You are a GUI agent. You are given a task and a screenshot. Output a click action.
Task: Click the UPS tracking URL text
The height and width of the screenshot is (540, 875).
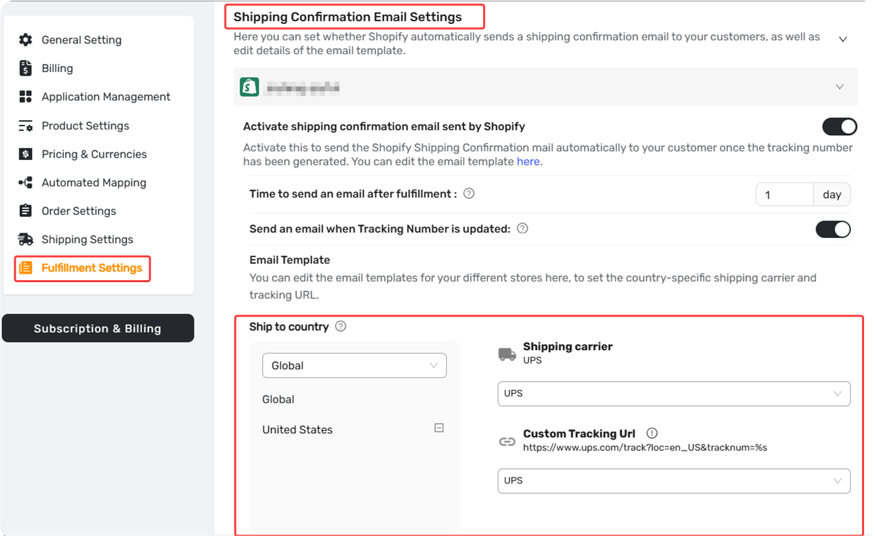point(645,447)
